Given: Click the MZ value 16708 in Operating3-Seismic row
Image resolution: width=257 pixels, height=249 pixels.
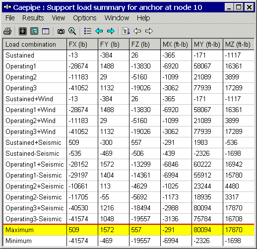Looking at the screenshot, I should (234, 219).
